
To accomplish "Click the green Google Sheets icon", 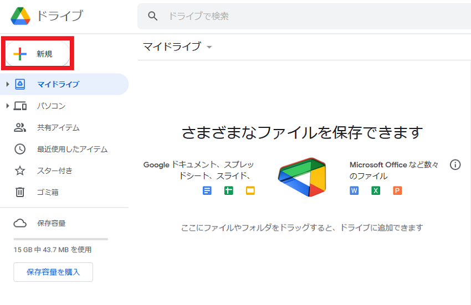I will tap(229, 190).
